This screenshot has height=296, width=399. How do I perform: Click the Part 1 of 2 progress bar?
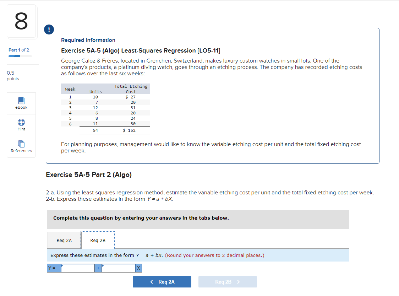tap(18, 55)
